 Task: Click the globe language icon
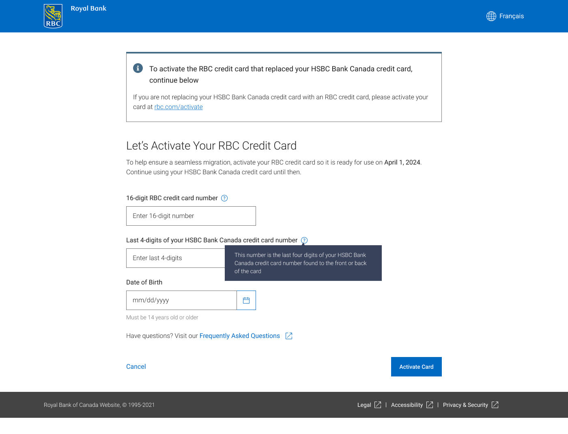tap(491, 16)
